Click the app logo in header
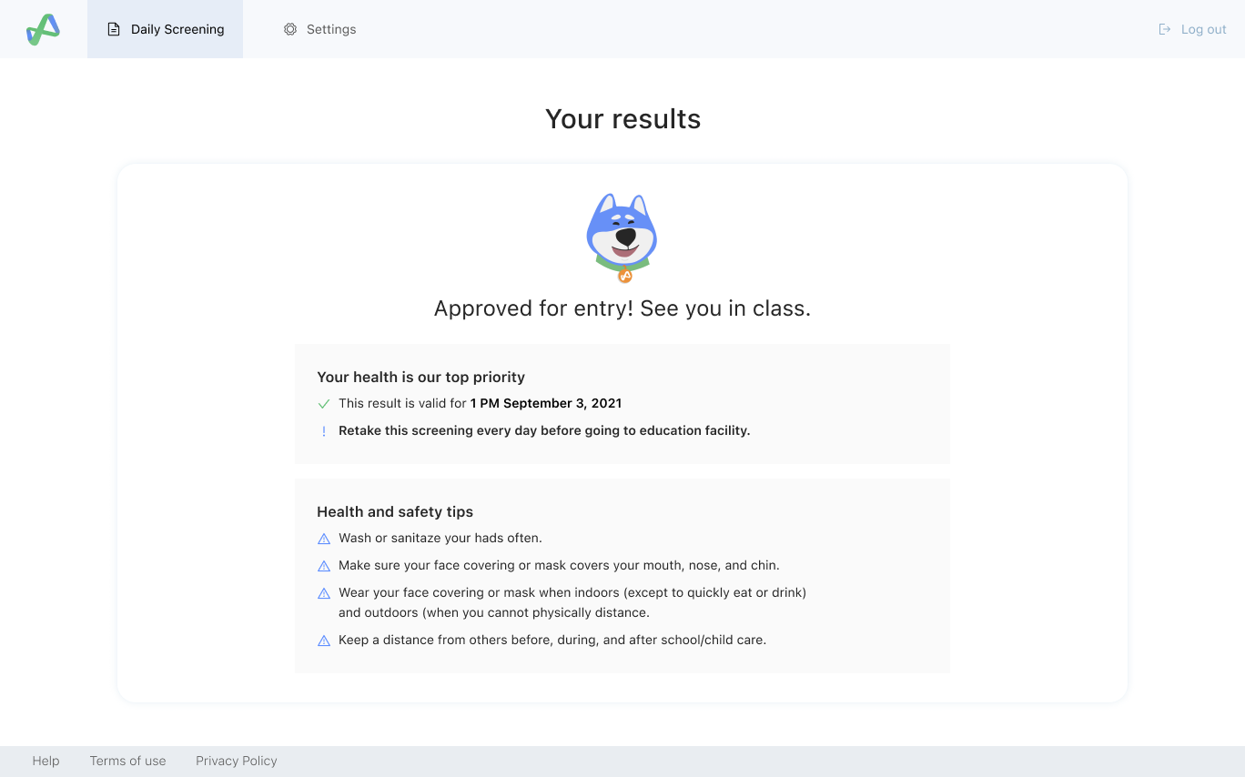Viewport: 1245px width, 777px height. pos(43,29)
